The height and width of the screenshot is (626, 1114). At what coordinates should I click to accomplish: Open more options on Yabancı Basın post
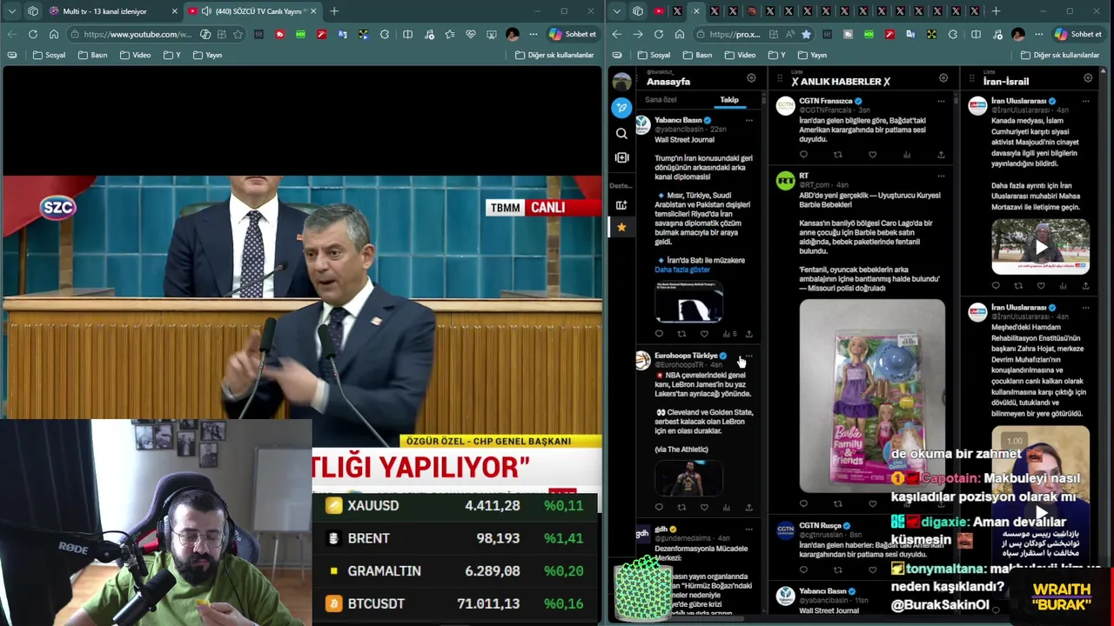pos(748,120)
